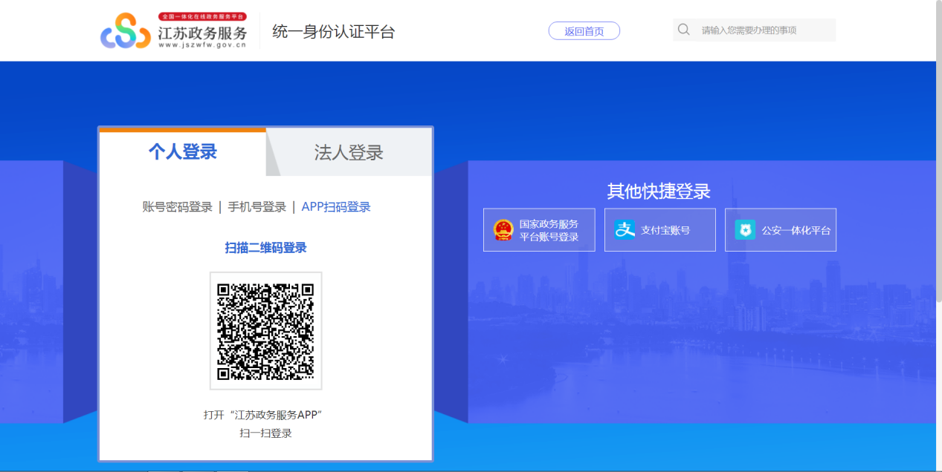Select 手机号登录 login method
The height and width of the screenshot is (472, 942).
[257, 207]
